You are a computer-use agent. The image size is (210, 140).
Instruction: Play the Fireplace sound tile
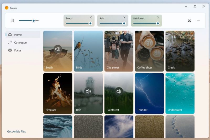(x=58, y=93)
